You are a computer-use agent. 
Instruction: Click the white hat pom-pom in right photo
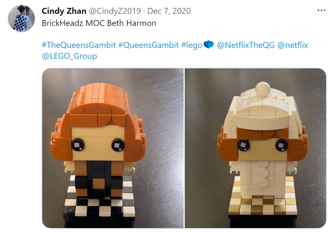click(x=263, y=88)
